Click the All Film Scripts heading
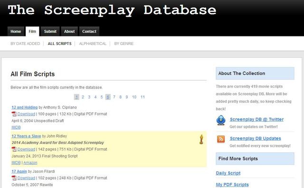304x188 pixels. pyautogui.click(x=33, y=74)
